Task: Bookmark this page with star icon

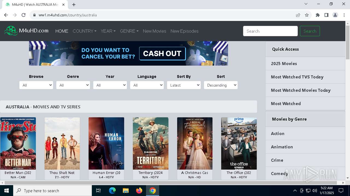Action: click(307, 15)
